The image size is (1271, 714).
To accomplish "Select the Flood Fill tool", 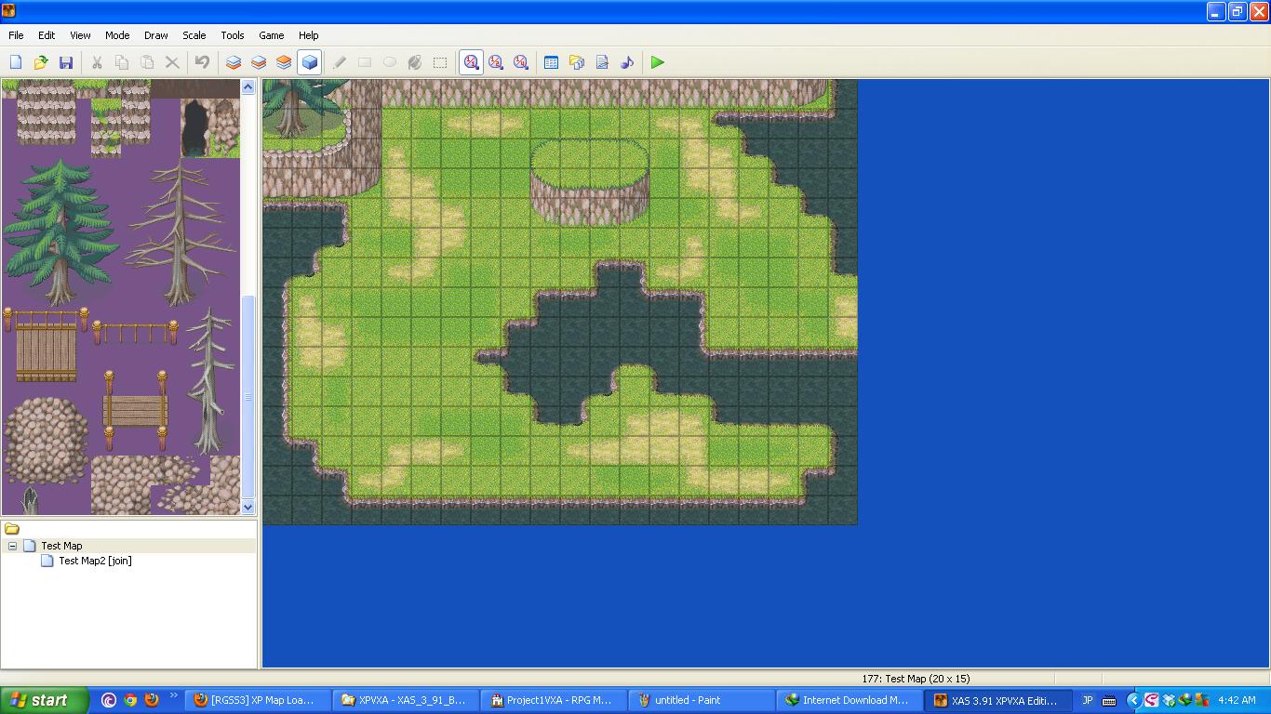I will tap(415, 62).
